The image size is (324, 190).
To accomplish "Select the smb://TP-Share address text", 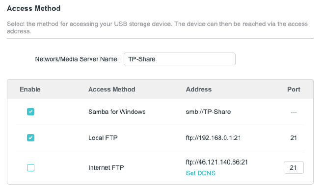I will coord(208,112).
